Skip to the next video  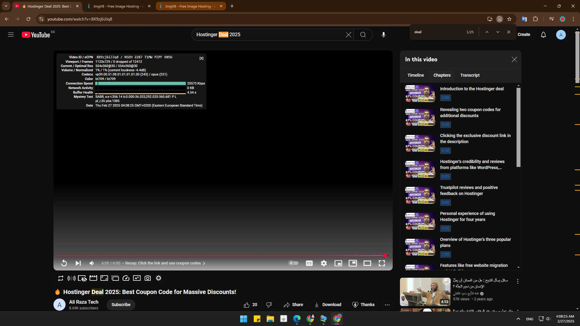pyautogui.click(x=78, y=263)
